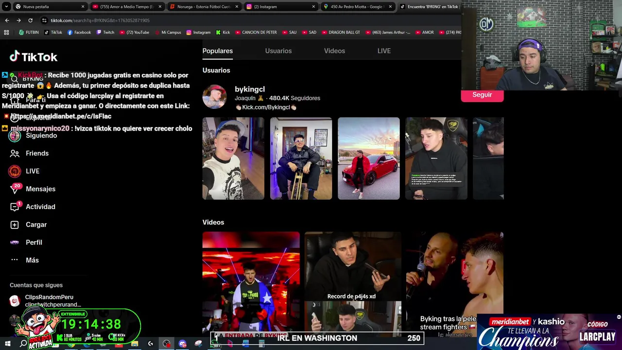Open the (72) YouTube bookmark
Viewport: 622px width, 350px height.
134,33
